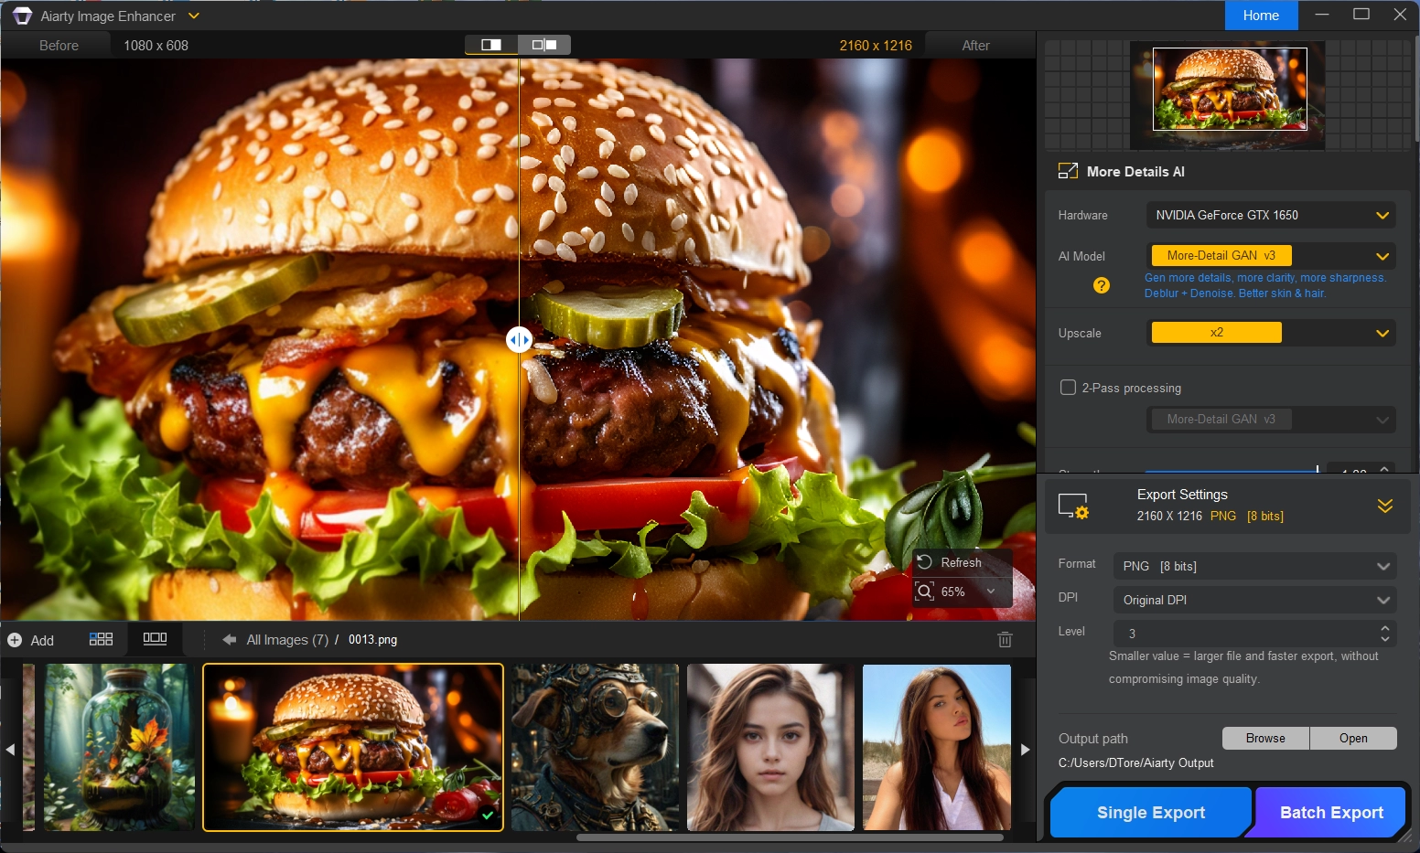The width and height of the screenshot is (1420, 853).
Task: Start Batch Export
Action: (1331, 812)
